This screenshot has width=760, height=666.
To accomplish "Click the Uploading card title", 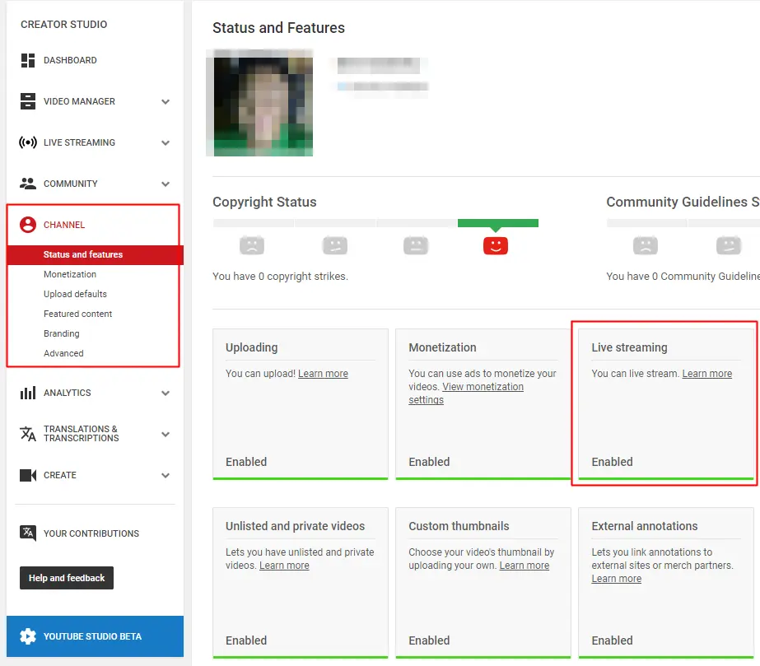I will tap(252, 347).
